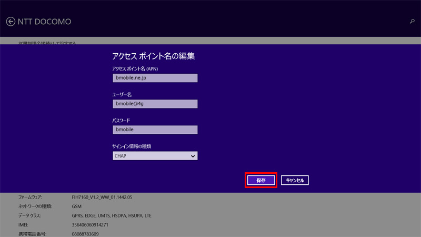Select the data class value GPRS, EDGE, UMTS

[112, 215]
